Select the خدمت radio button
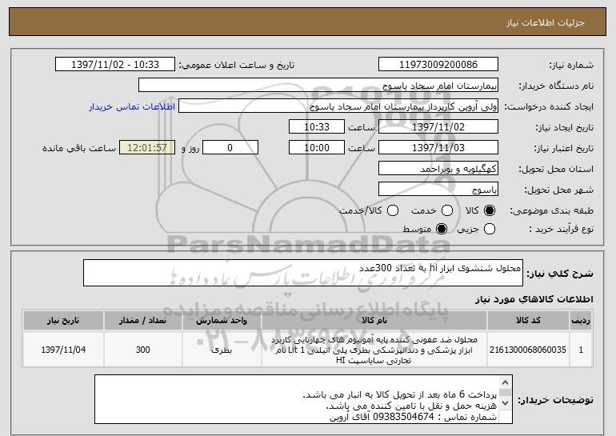 pos(447,211)
